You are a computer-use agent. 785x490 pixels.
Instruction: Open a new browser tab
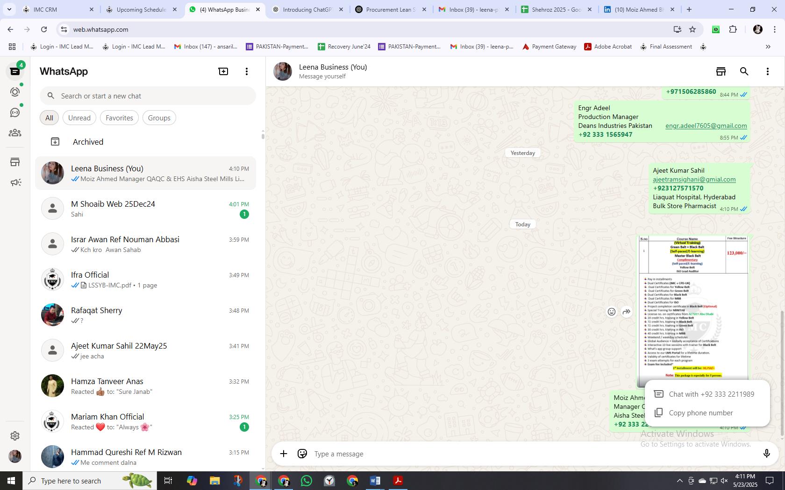click(x=689, y=9)
